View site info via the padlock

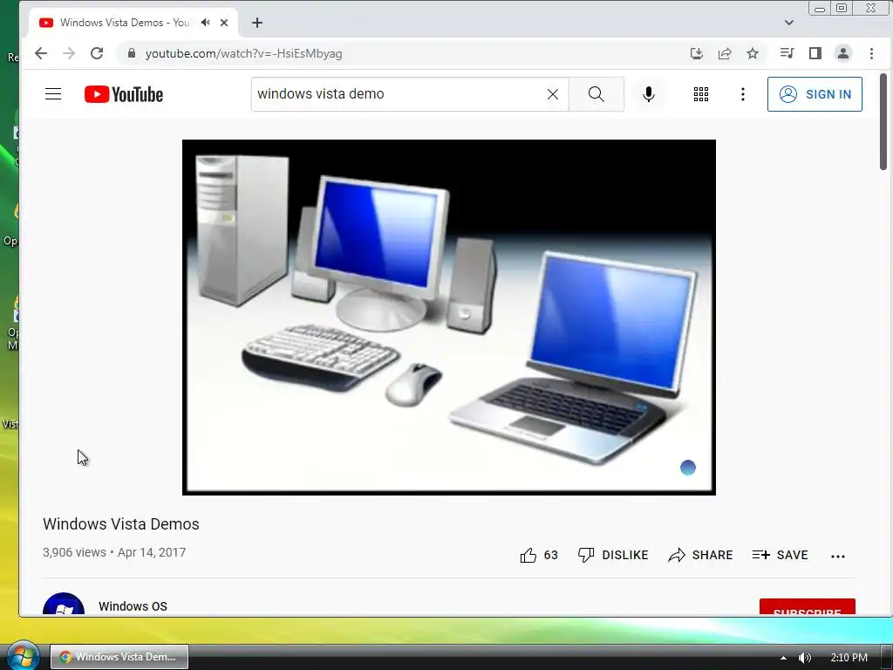pos(132,53)
